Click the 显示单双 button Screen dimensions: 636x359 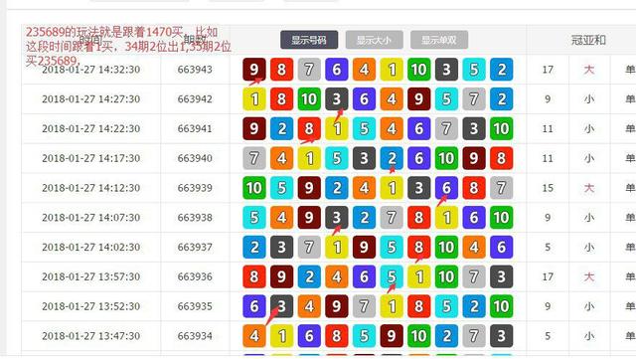point(439,40)
